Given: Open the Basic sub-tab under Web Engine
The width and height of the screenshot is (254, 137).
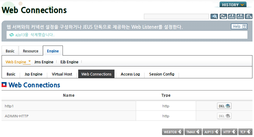Looking at the screenshot, I should tap(11, 74).
